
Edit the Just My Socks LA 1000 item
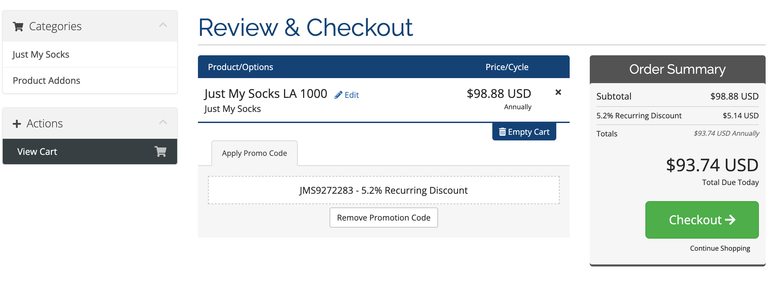347,95
